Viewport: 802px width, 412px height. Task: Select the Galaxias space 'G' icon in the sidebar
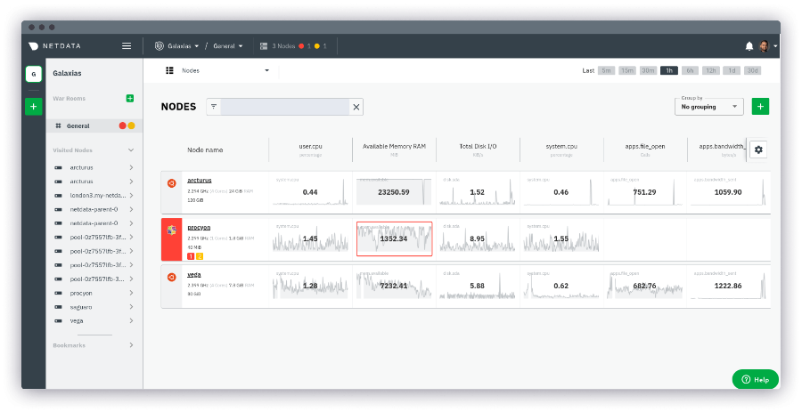coord(33,75)
